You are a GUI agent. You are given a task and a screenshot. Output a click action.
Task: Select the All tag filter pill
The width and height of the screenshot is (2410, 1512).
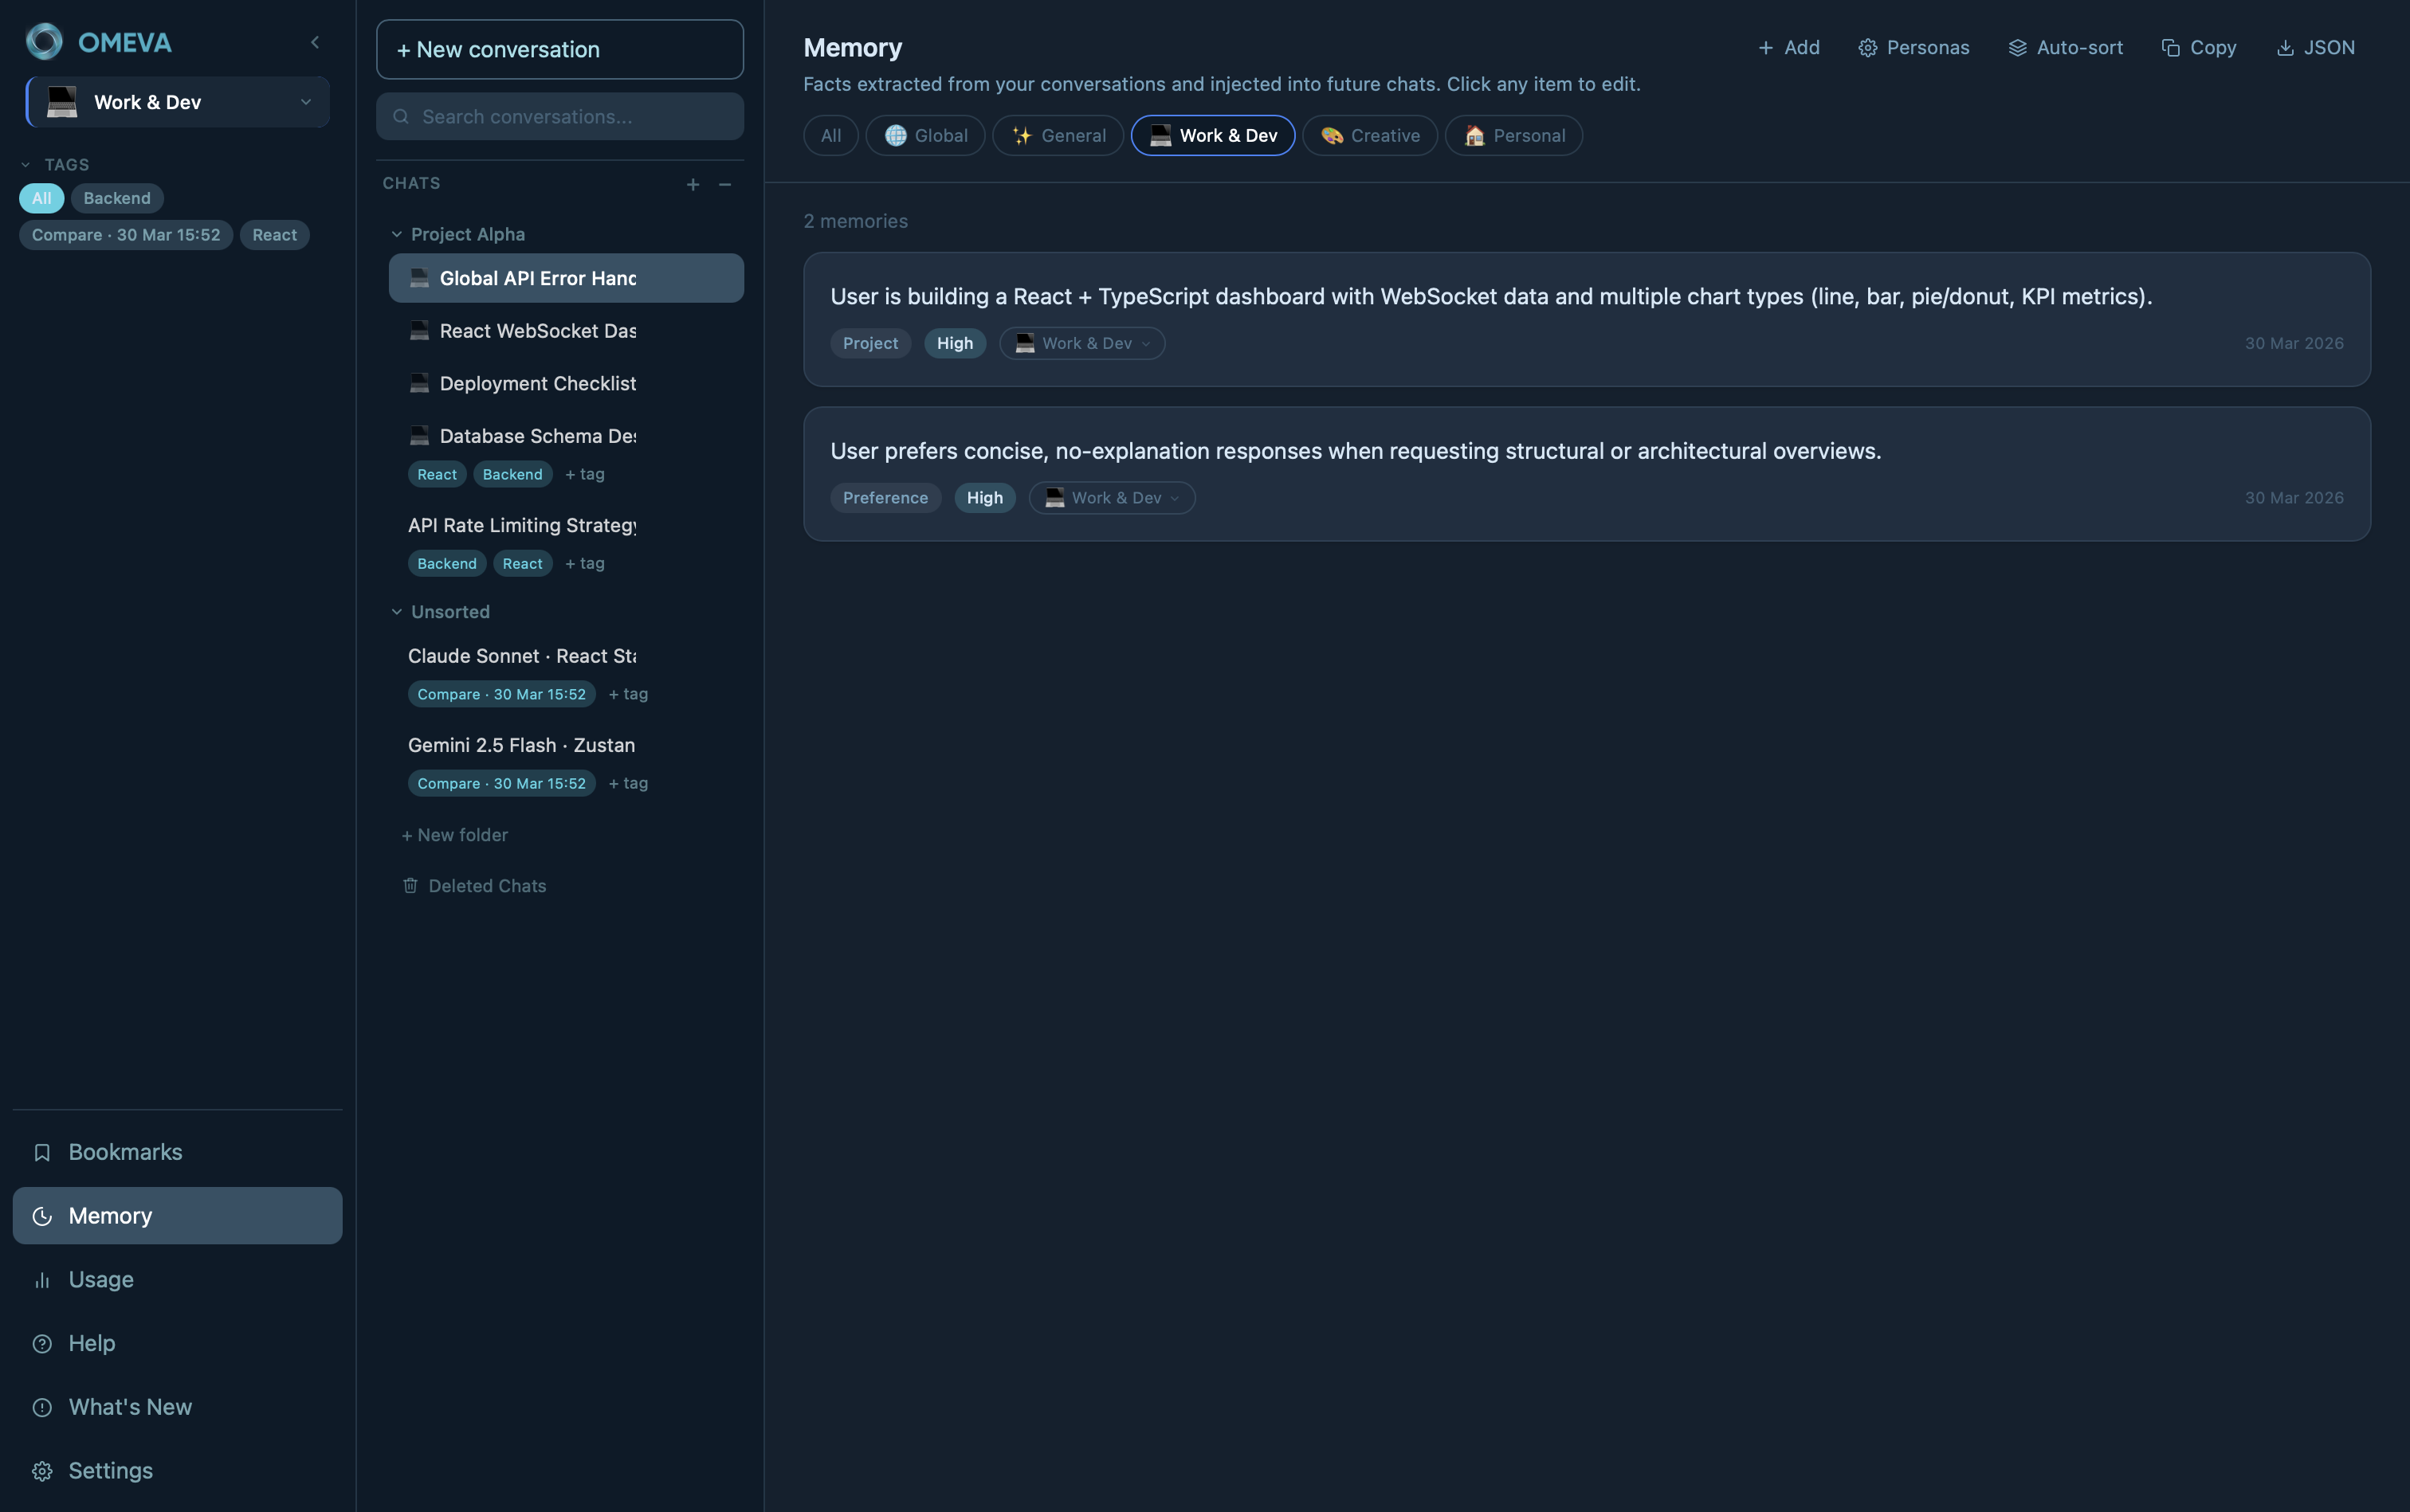point(41,198)
